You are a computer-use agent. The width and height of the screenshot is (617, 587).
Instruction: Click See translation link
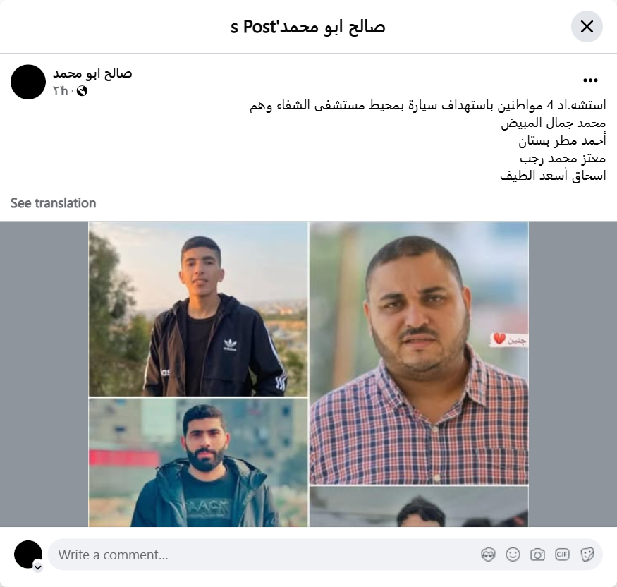pyautogui.click(x=53, y=203)
